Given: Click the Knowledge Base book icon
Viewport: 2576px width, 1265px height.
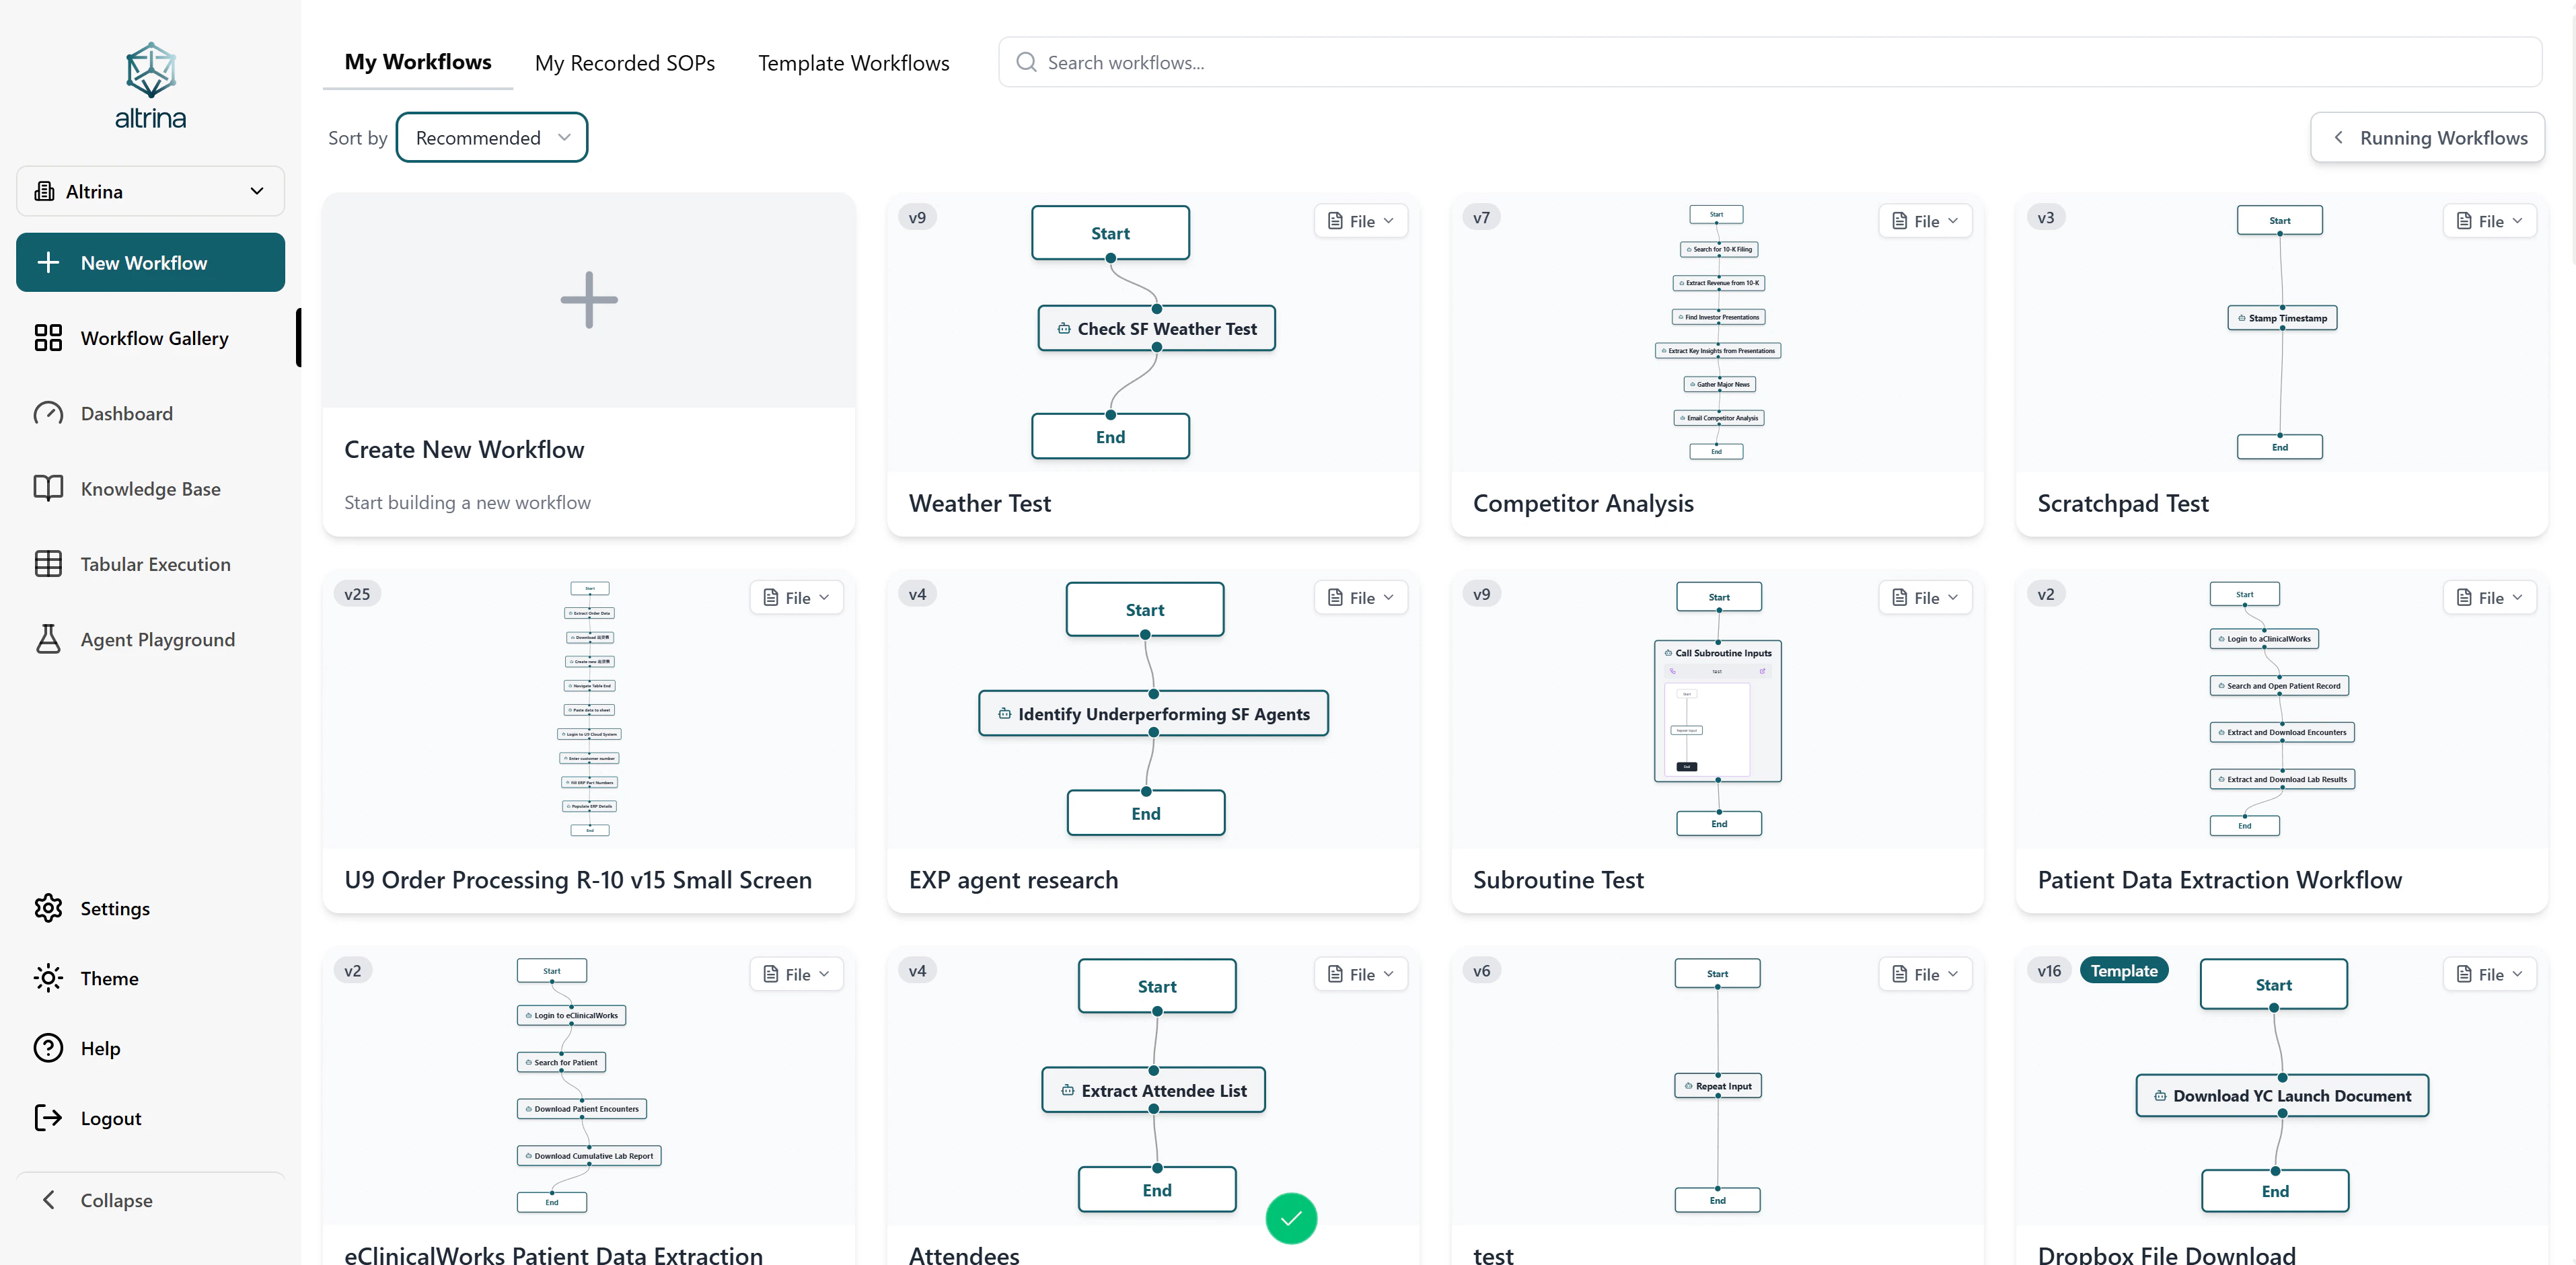Looking at the screenshot, I should 48,488.
